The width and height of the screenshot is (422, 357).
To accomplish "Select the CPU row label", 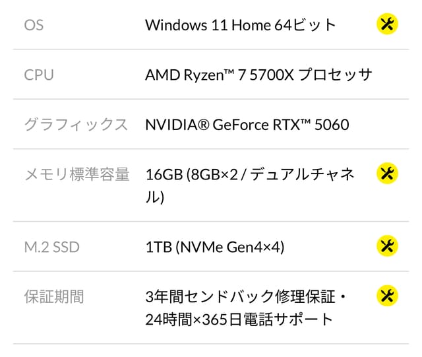I will 39,75.
